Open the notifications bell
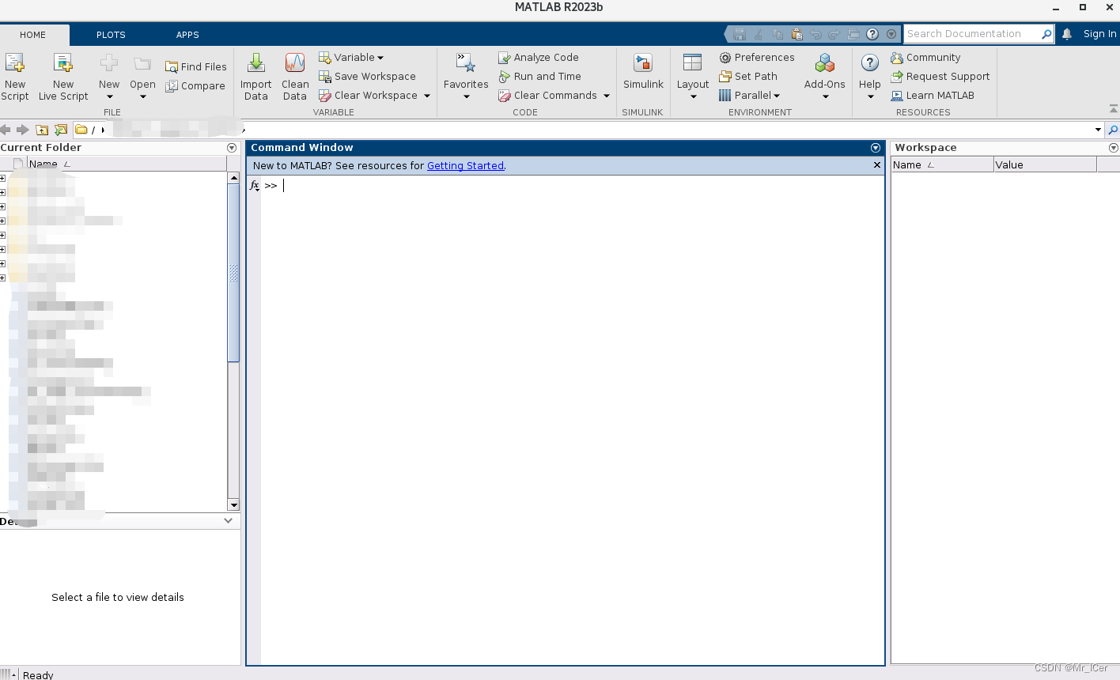 tap(1067, 34)
